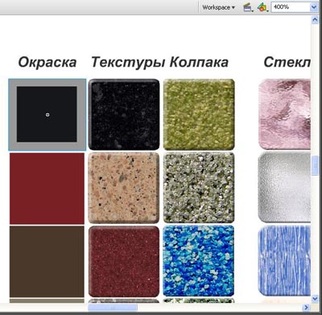
Task: Select the black paint swatch
Action: pyautogui.click(x=47, y=114)
